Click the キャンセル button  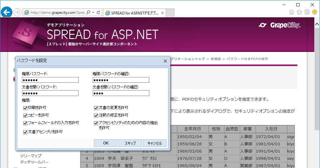155,143
